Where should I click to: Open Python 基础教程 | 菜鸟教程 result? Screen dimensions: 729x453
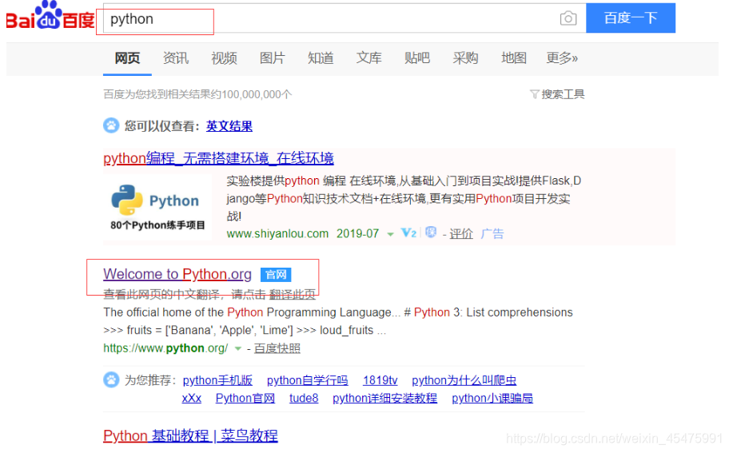pos(190,435)
